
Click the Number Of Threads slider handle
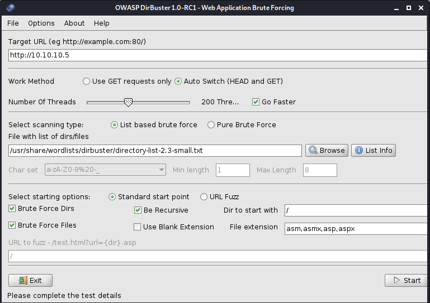tap(128, 102)
